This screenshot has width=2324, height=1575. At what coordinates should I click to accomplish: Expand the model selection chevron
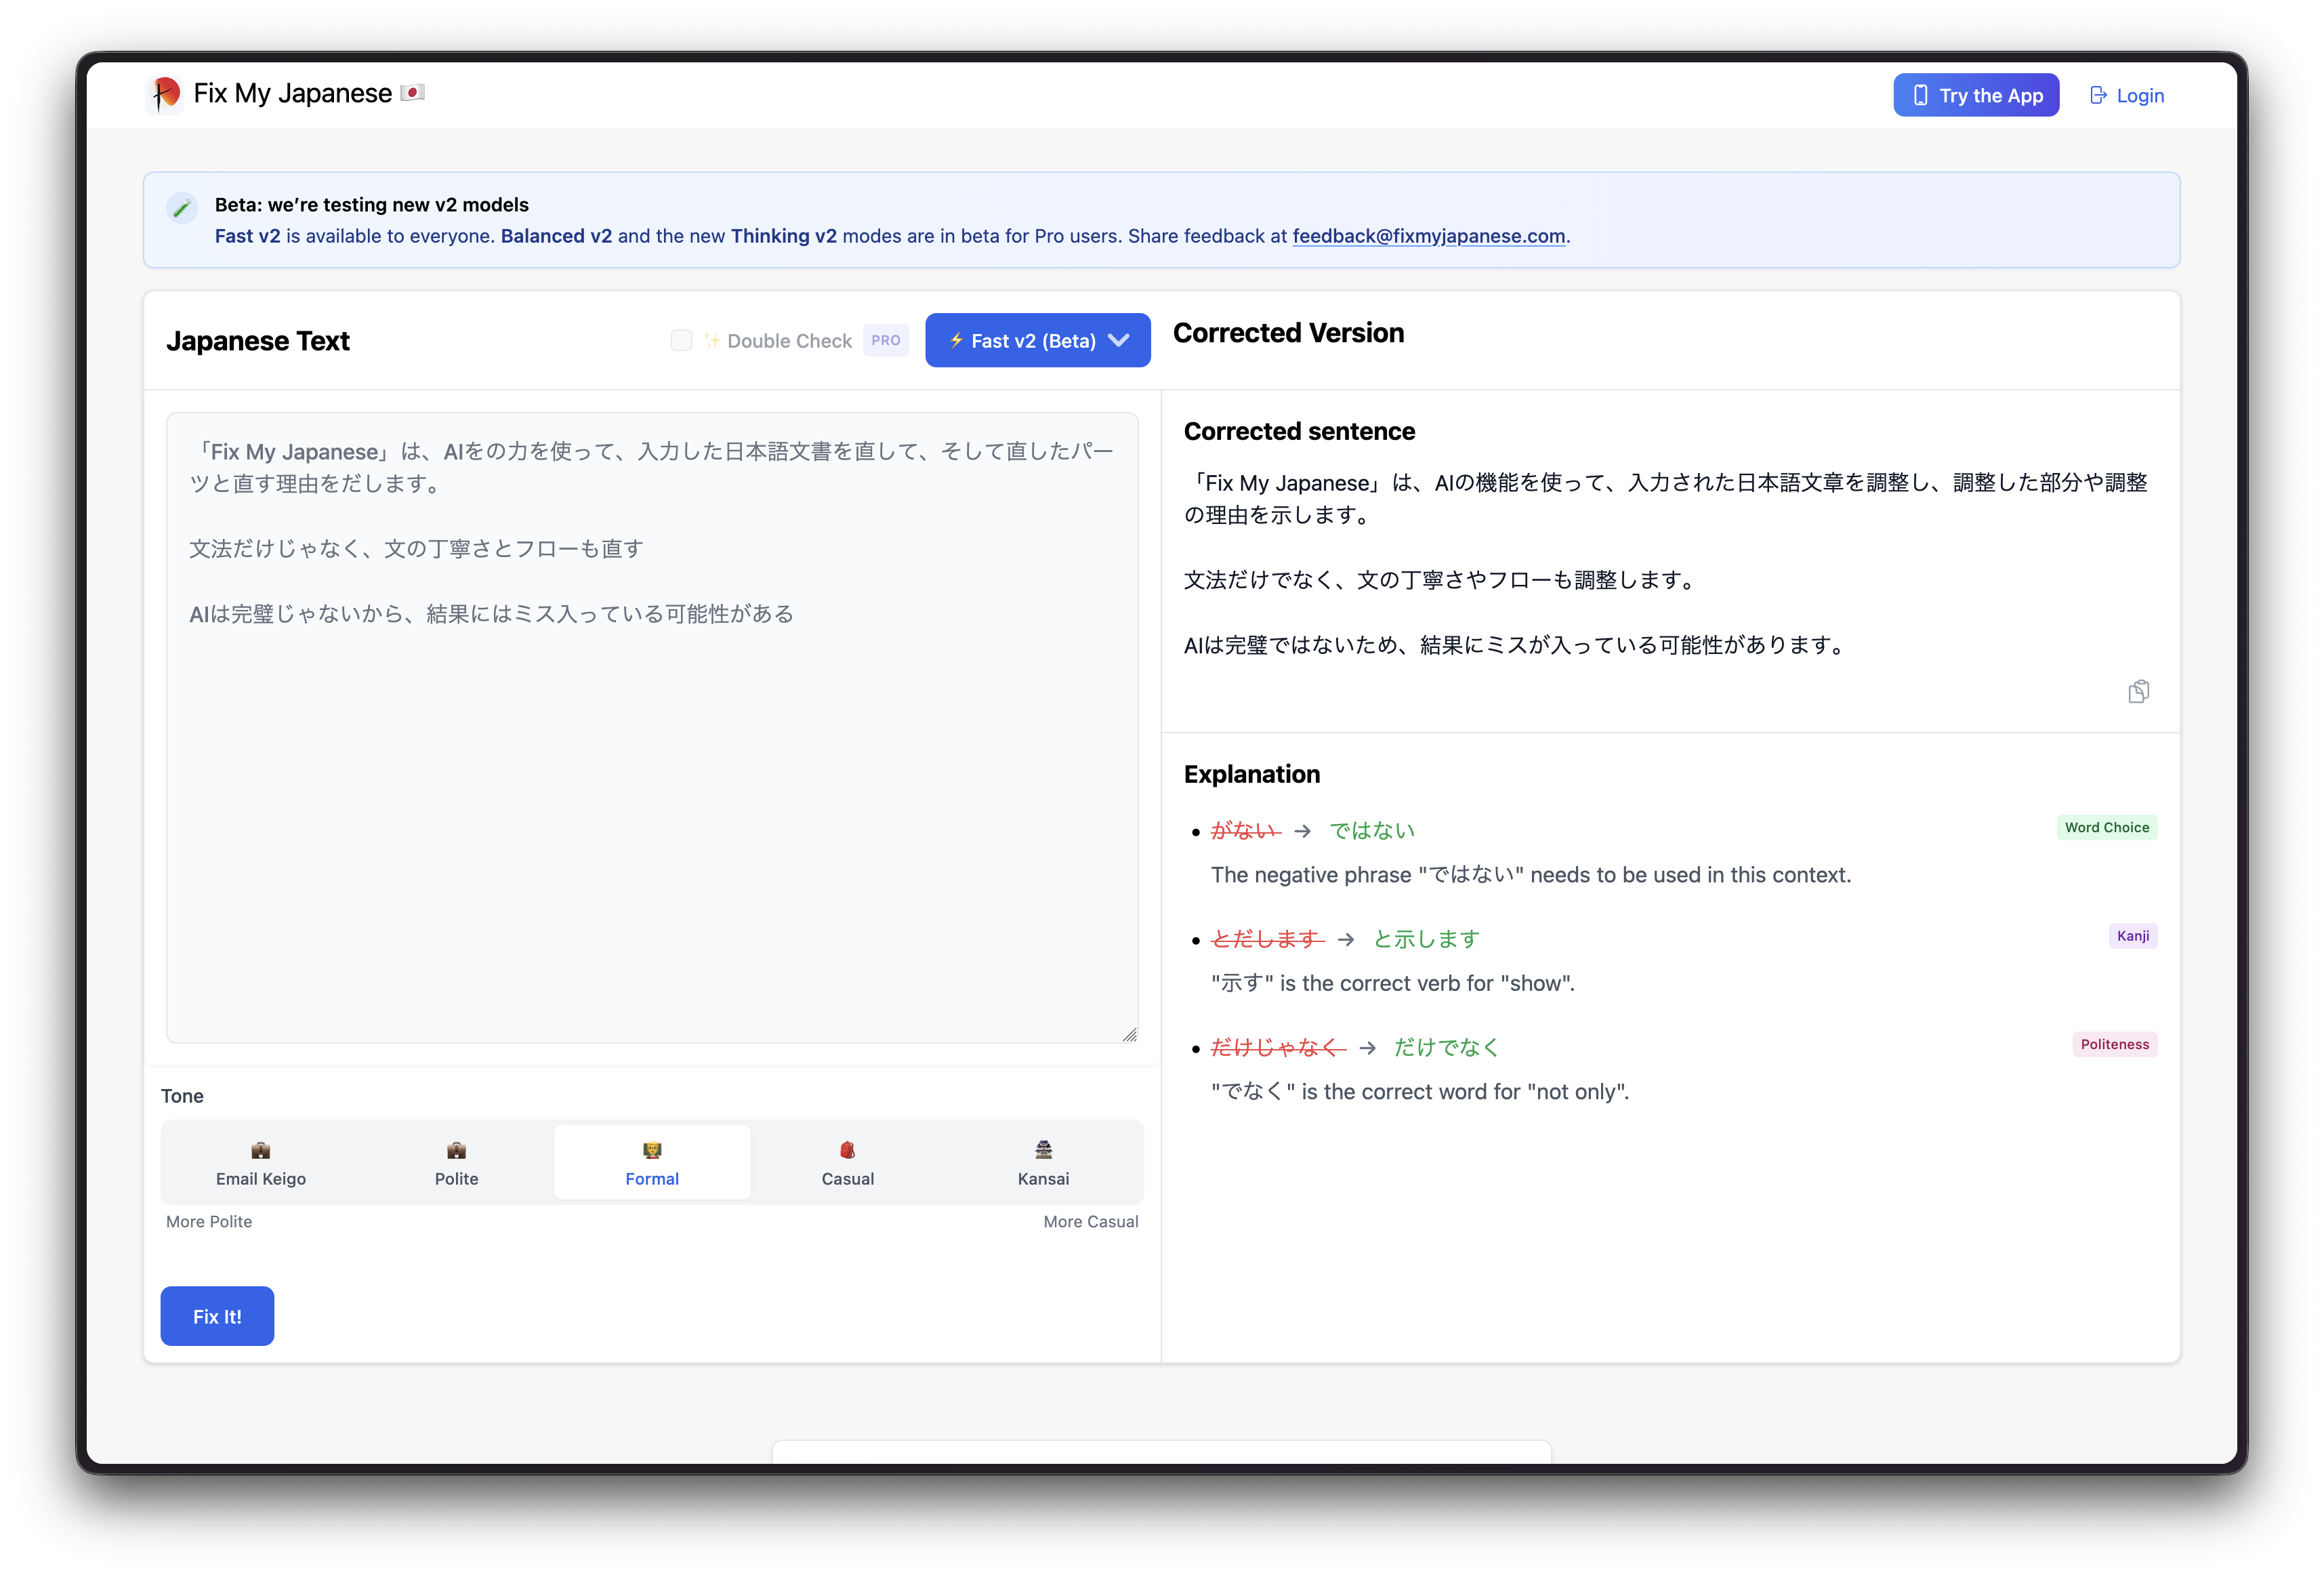tap(1118, 340)
